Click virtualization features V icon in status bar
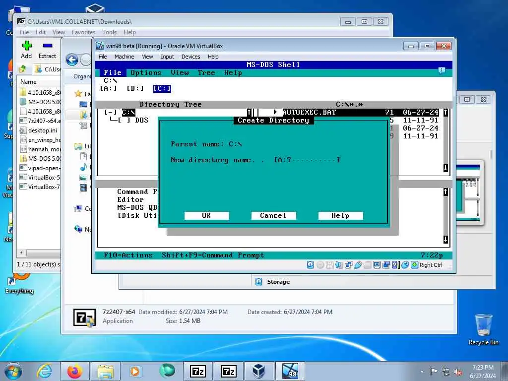This screenshot has width=508, height=381. pos(395,265)
